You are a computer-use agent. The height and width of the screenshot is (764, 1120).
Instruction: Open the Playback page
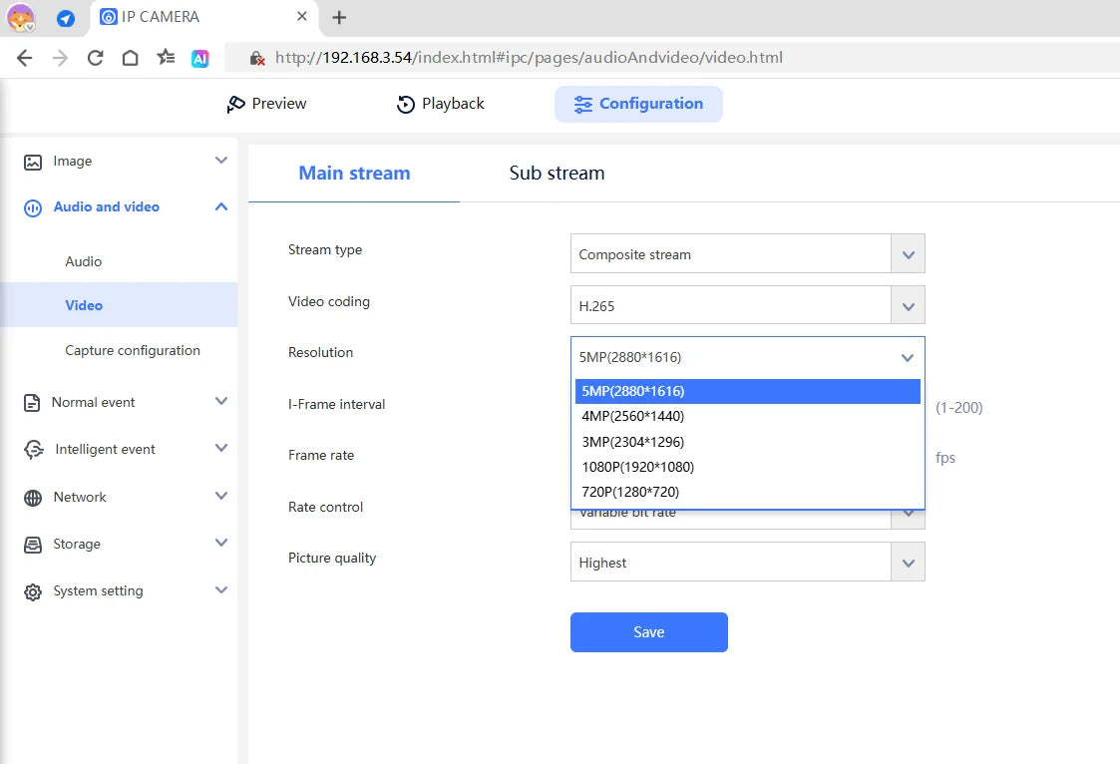[440, 104]
